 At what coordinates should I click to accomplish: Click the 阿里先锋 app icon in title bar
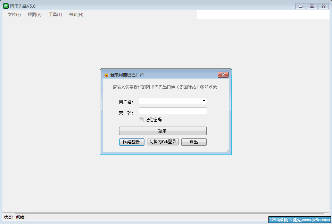pos(6,6)
